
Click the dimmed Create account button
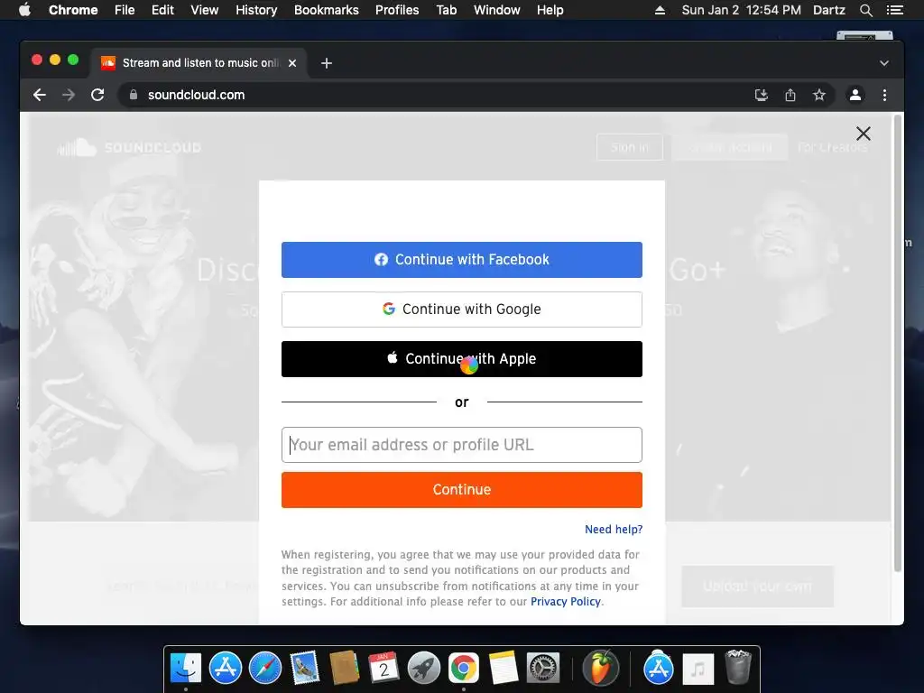point(729,147)
